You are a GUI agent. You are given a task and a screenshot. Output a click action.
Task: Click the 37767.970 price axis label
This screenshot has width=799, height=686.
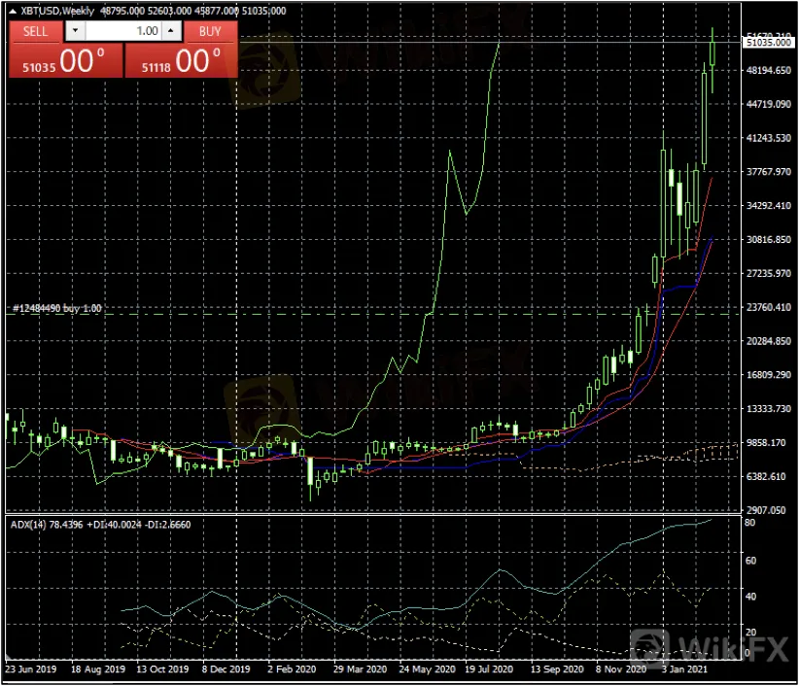point(769,172)
